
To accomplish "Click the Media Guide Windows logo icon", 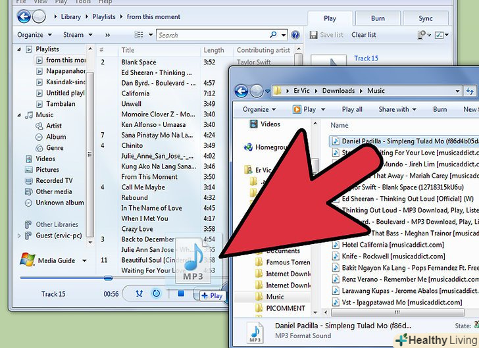I will tap(28, 260).
